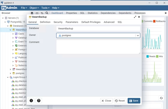This screenshot has height=109, width=168.
Task: Open the Owner dropdown arrow
Action: [x=138, y=35]
